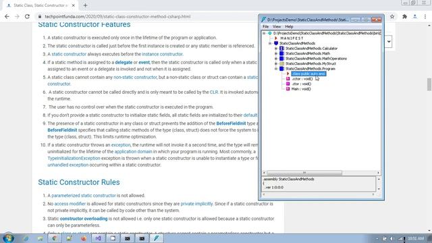This screenshot has width=432, height=243.
Task: Bookmark this page with the star icon
Action: click(x=392, y=16)
